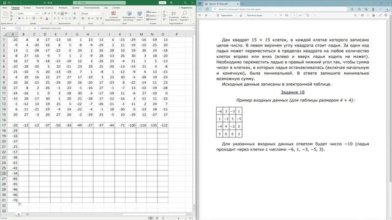Screen dimensions: 392x220
Task: Go back in the browser
Action: pyautogui.click(x=201, y=9)
